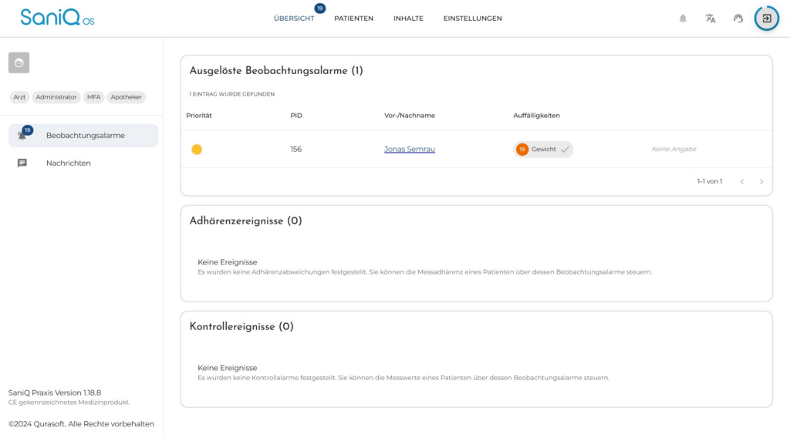Screen dimensions: 790x438
Task: Click the Administrator role chip
Action: coord(56,97)
